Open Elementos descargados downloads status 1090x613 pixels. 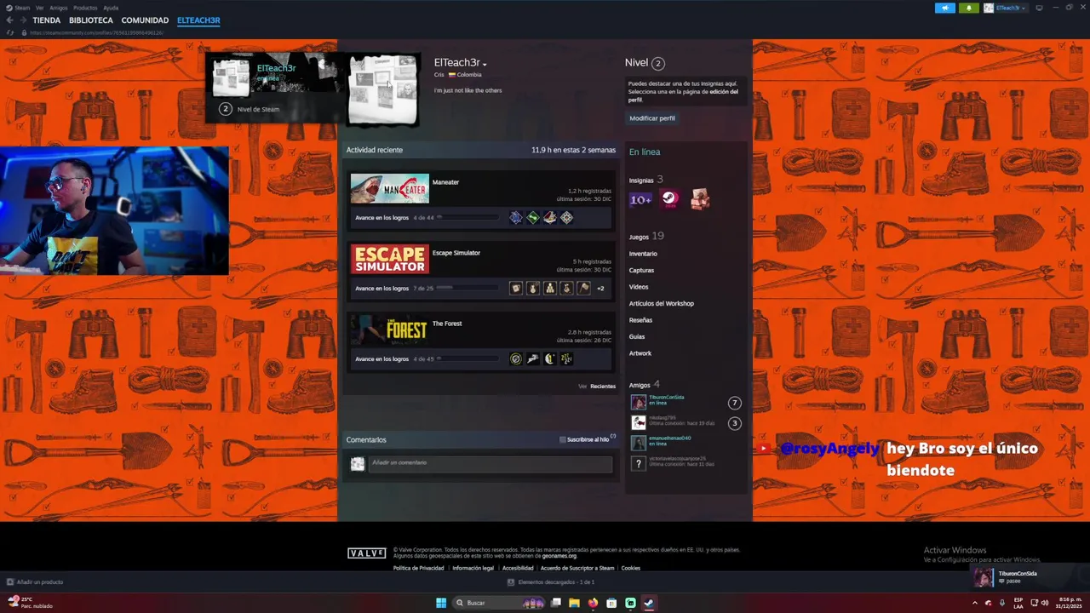551,582
